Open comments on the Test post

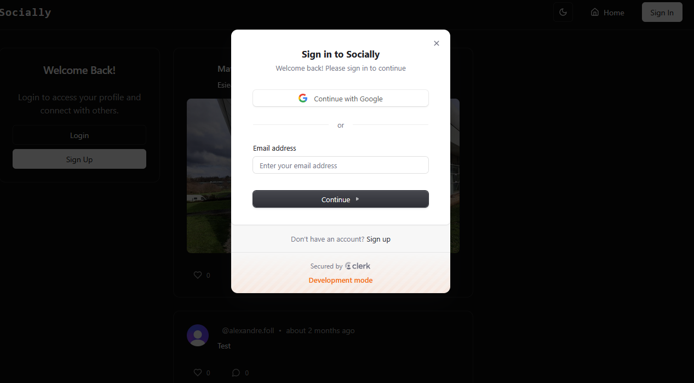point(236,373)
